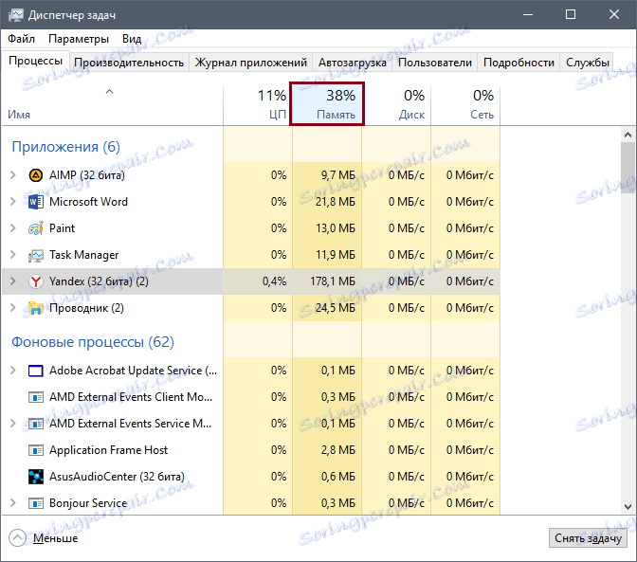Select the Процессы tab
The height and width of the screenshot is (562, 637).
click(x=35, y=61)
